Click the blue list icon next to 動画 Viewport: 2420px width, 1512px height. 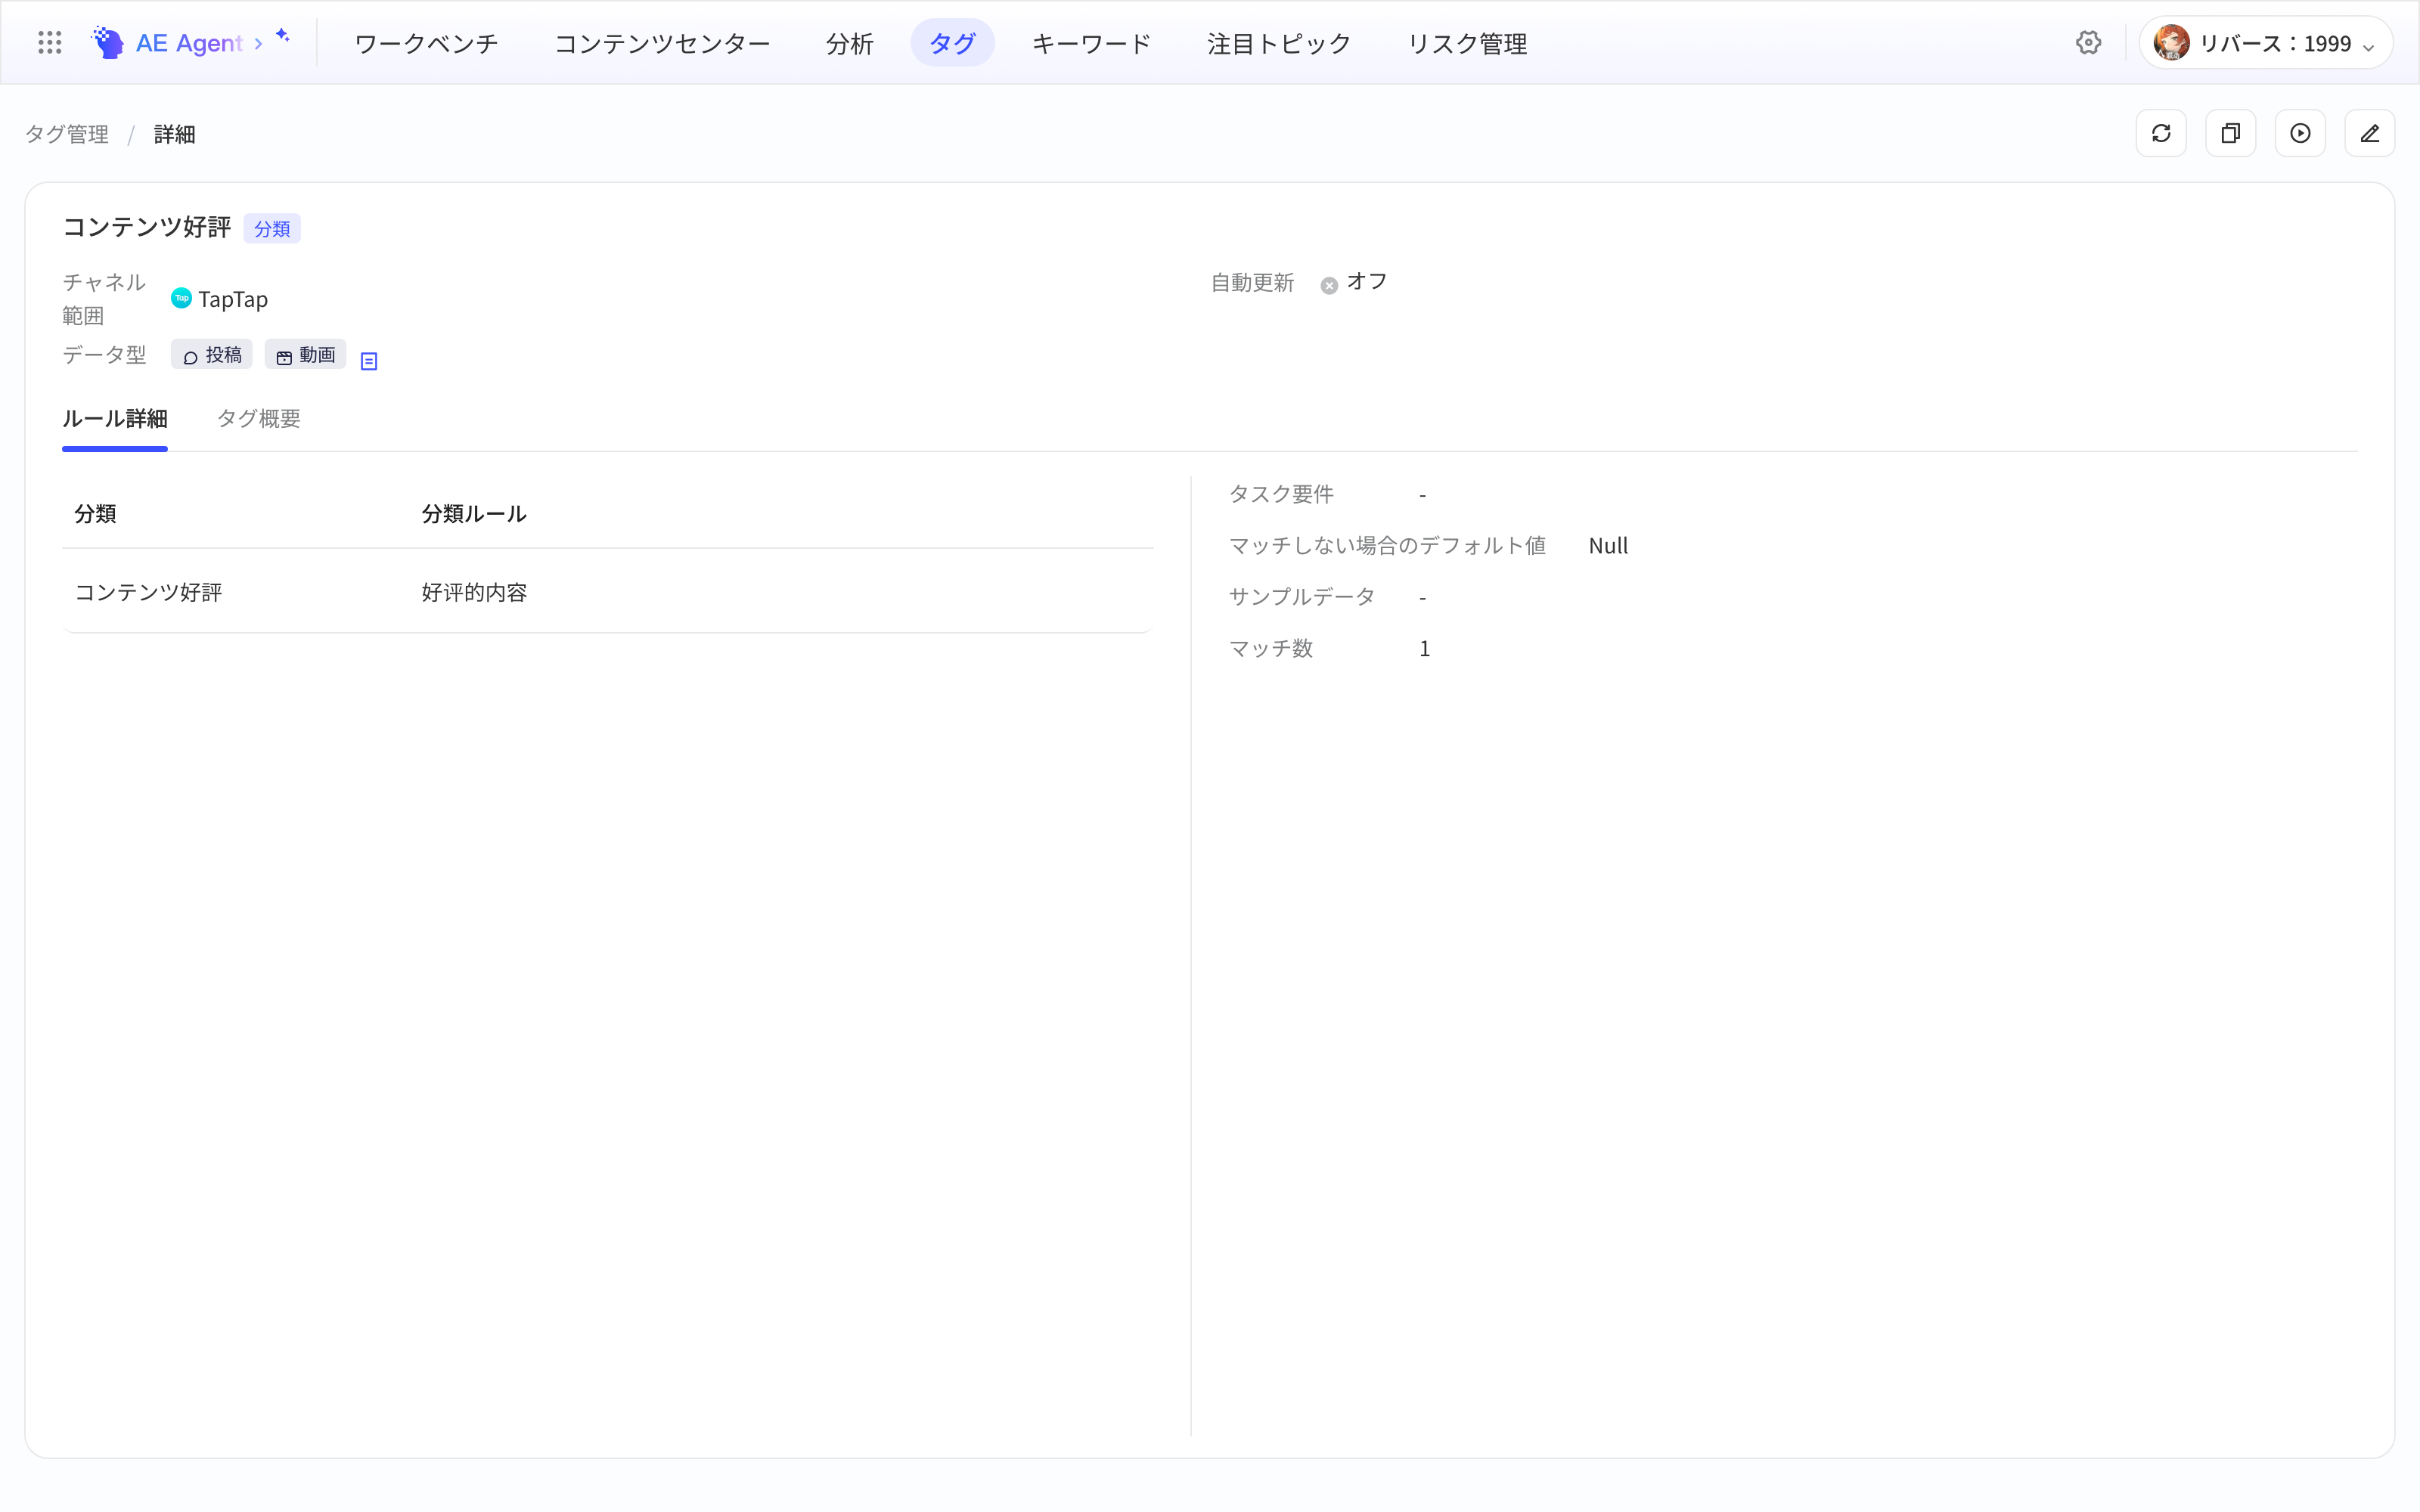coord(369,361)
